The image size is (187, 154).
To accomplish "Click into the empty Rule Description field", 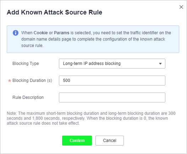I will [112, 97].
